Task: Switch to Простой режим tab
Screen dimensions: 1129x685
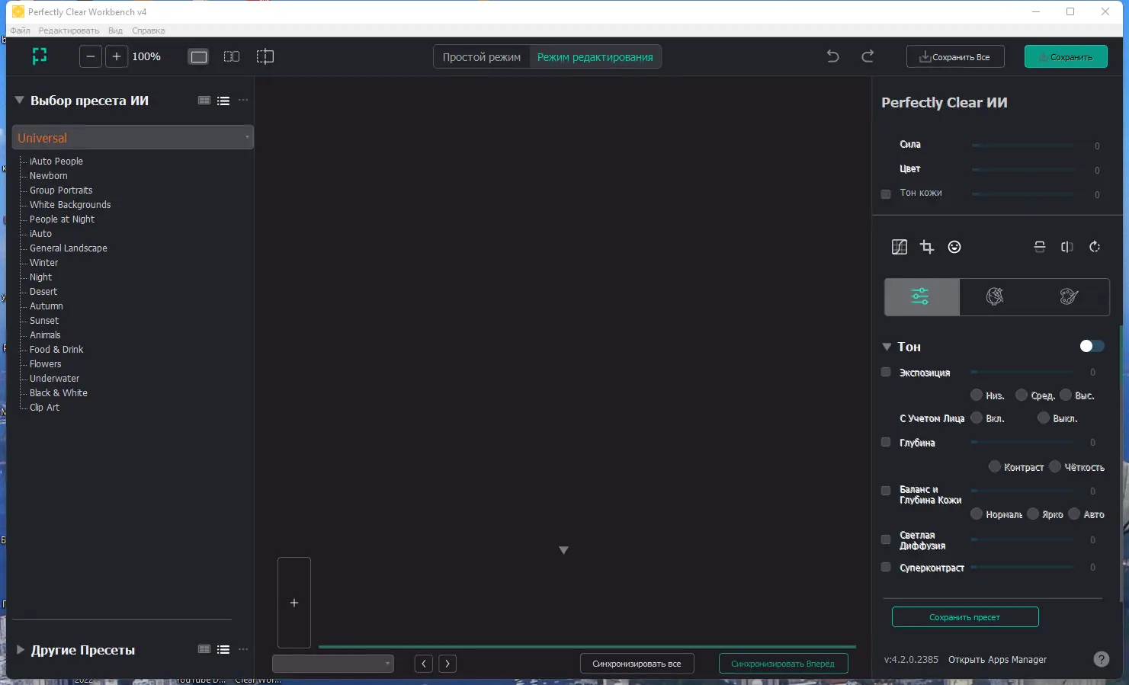Action: pyautogui.click(x=482, y=57)
